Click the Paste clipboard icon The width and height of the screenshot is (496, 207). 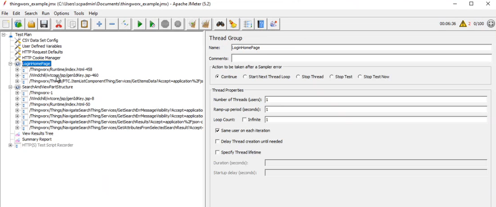click(x=84, y=24)
